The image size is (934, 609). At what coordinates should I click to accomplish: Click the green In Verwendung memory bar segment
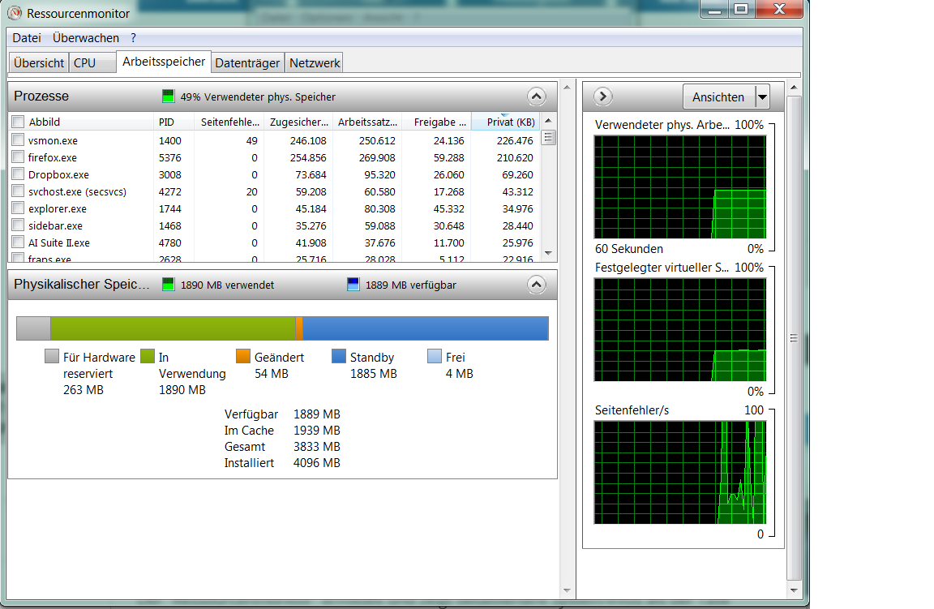tap(173, 328)
